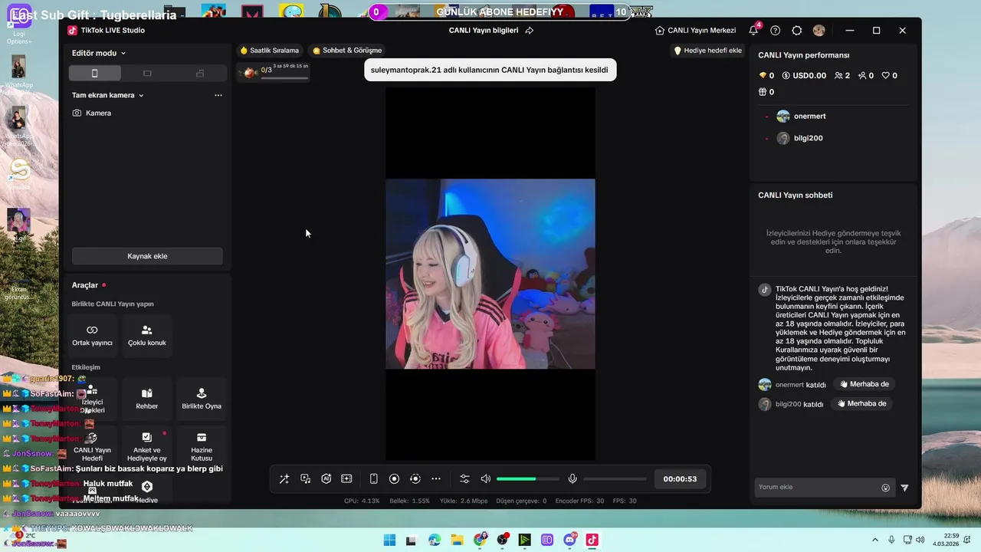Open the audio mixer sliders icon

pos(464,479)
